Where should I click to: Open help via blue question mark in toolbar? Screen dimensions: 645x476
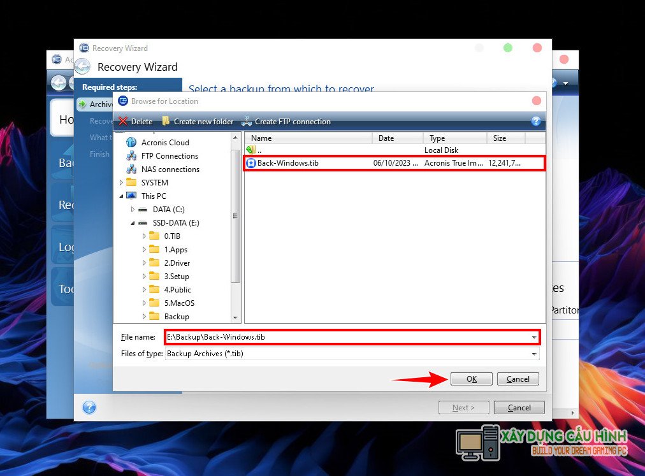tap(536, 121)
